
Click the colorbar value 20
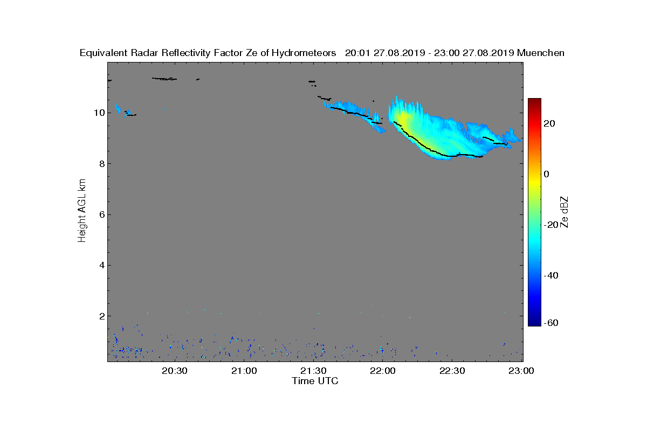[x=550, y=123]
